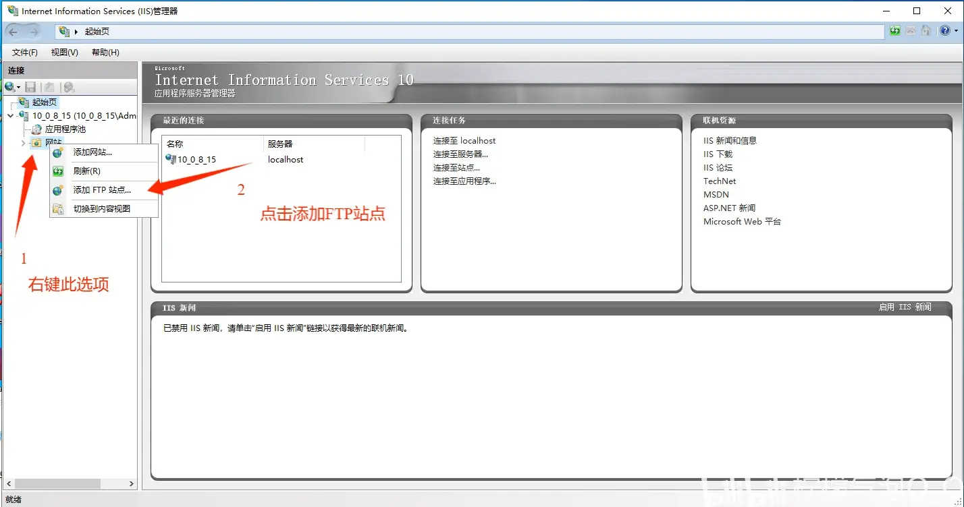Click the Connections pane horizontal scrollbar thumb

[x=57, y=484]
